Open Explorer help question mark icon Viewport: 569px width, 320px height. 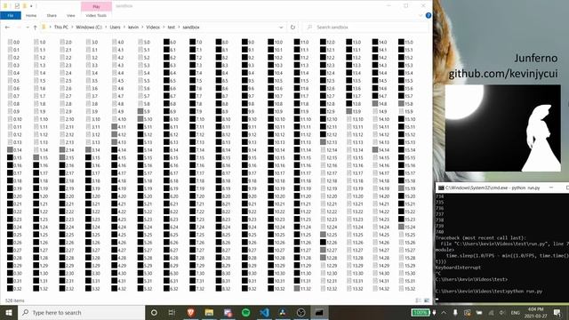click(x=429, y=16)
